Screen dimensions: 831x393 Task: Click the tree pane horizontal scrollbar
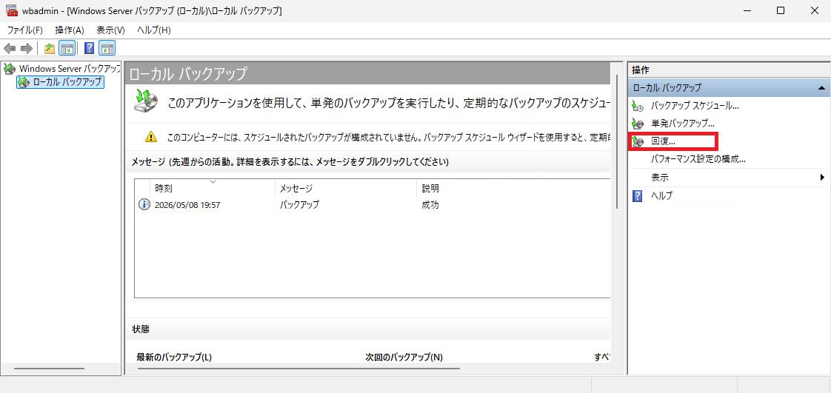point(49,368)
